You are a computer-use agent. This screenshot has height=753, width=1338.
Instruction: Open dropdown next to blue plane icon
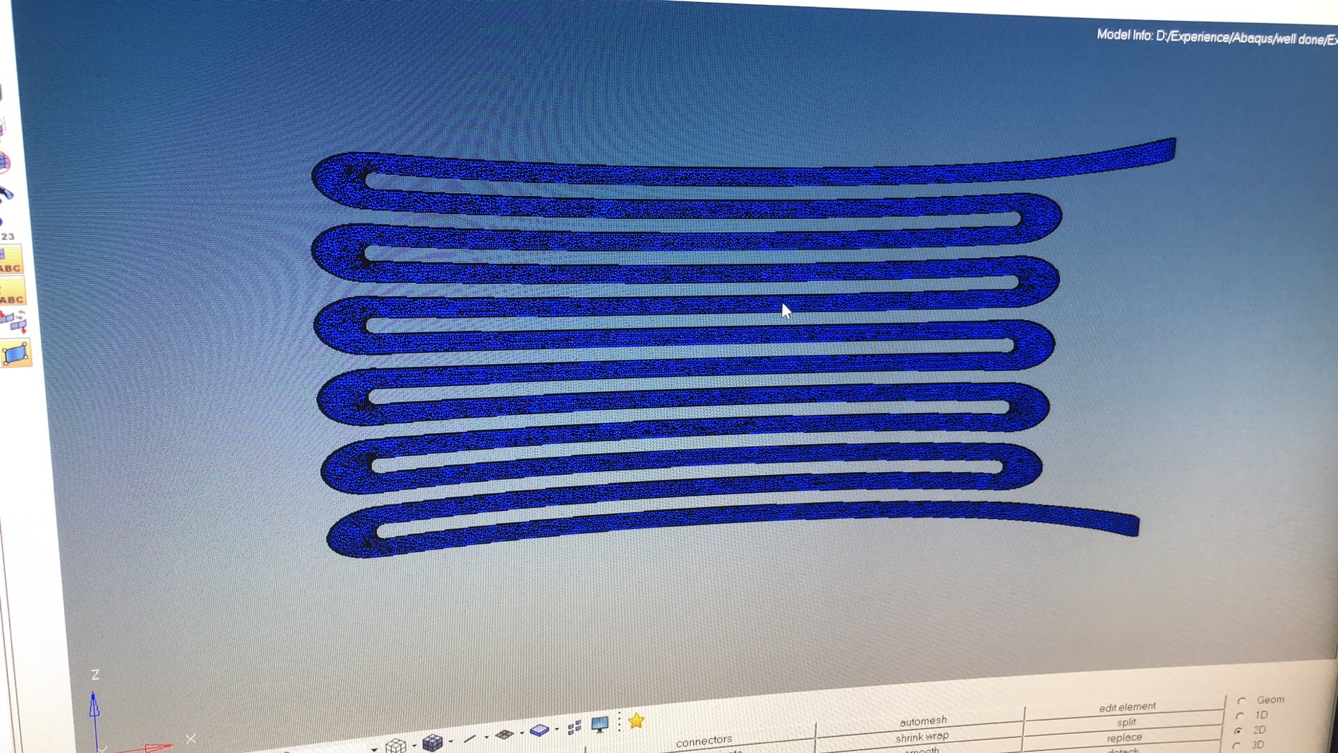click(557, 729)
